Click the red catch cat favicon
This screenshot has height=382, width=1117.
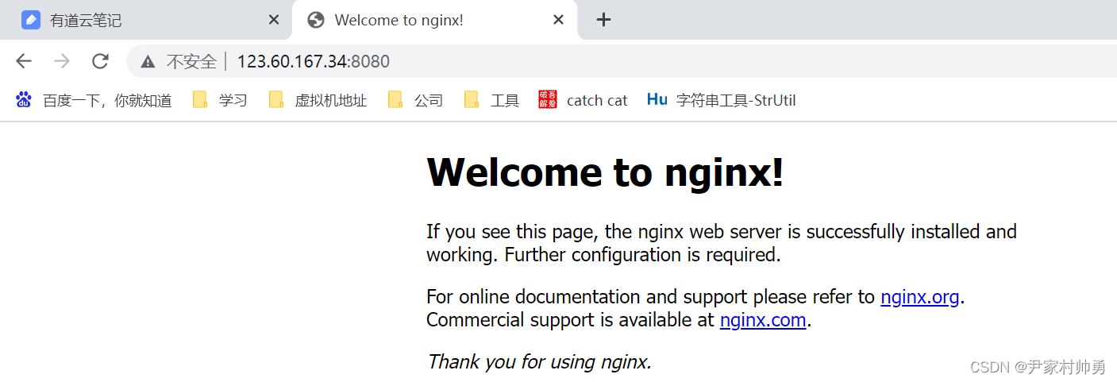tap(548, 99)
